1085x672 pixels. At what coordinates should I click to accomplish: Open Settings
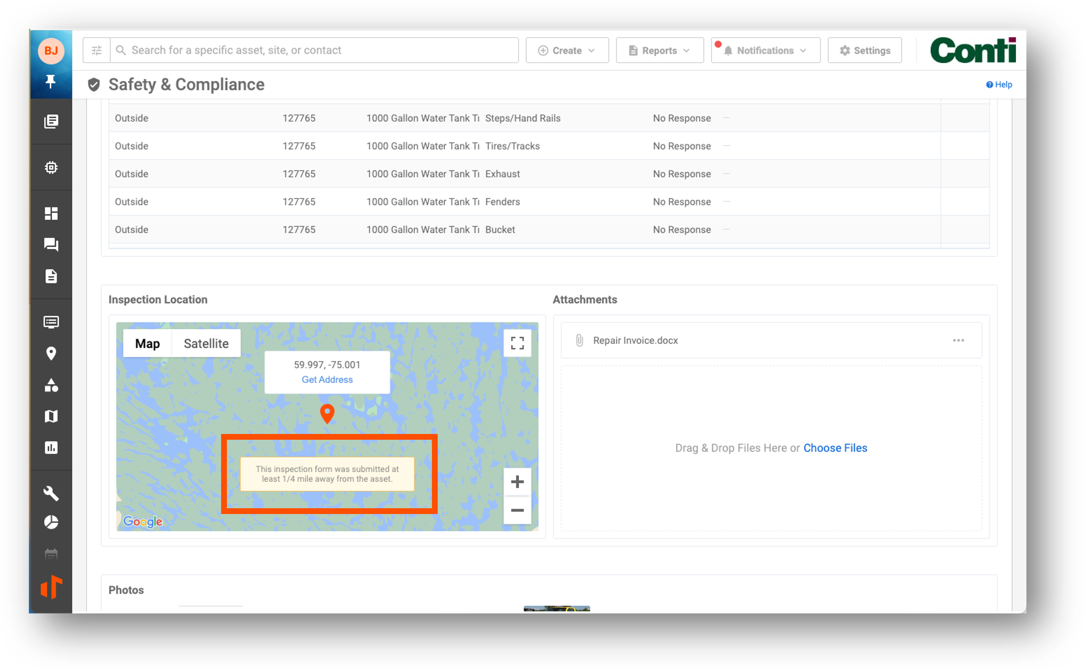pyautogui.click(x=865, y=50)
